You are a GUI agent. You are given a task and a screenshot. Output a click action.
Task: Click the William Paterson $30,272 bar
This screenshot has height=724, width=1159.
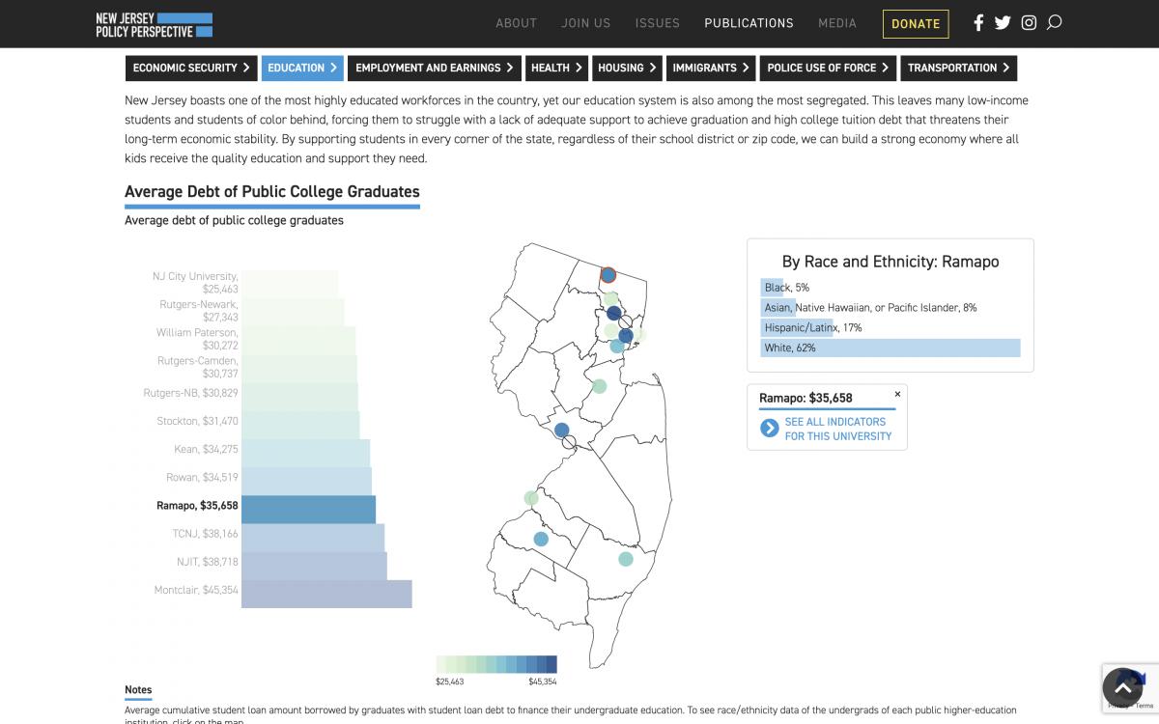point(298,339)
